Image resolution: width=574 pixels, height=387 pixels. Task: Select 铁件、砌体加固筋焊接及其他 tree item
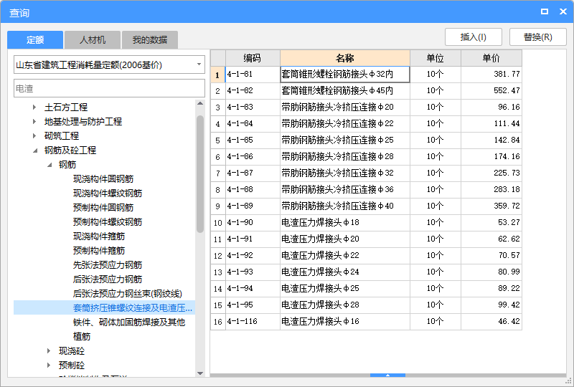point(129,322)
